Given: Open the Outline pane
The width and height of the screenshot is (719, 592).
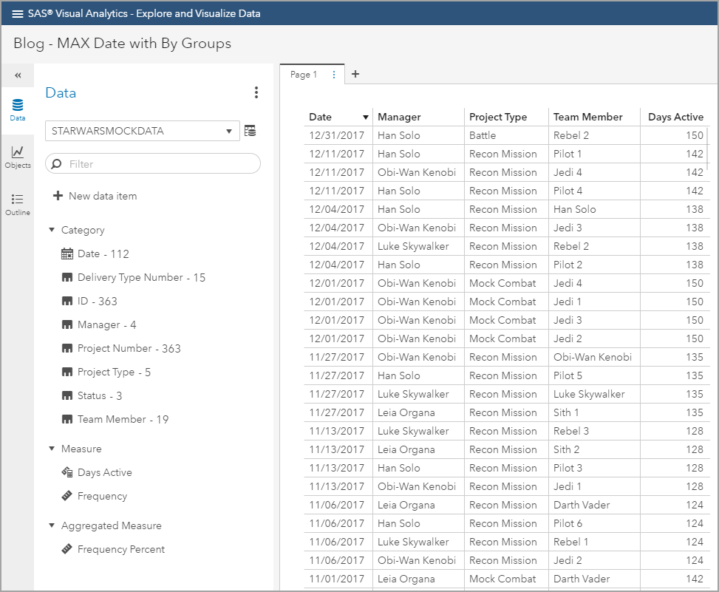Looking at the screenshot, I should [17, 204].
